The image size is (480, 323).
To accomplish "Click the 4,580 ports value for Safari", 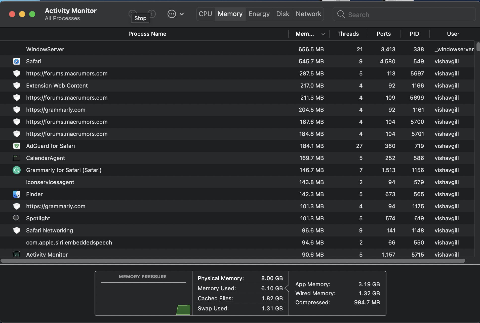I will (x=387, y=61).
